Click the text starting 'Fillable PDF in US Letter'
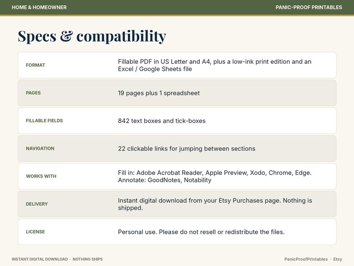 point(214,65)
